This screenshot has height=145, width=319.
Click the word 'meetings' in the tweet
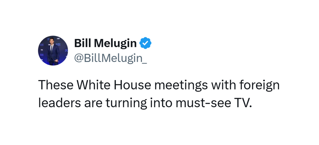181,86
